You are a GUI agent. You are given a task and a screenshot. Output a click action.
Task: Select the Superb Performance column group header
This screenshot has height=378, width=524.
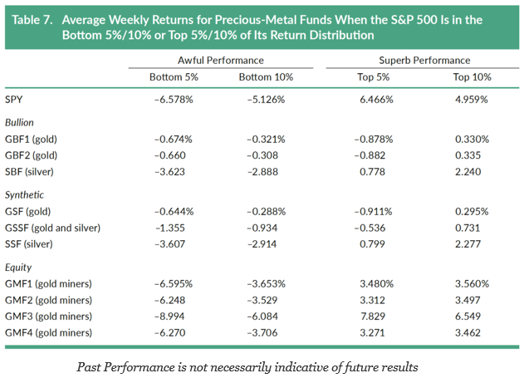click(425, 61)
